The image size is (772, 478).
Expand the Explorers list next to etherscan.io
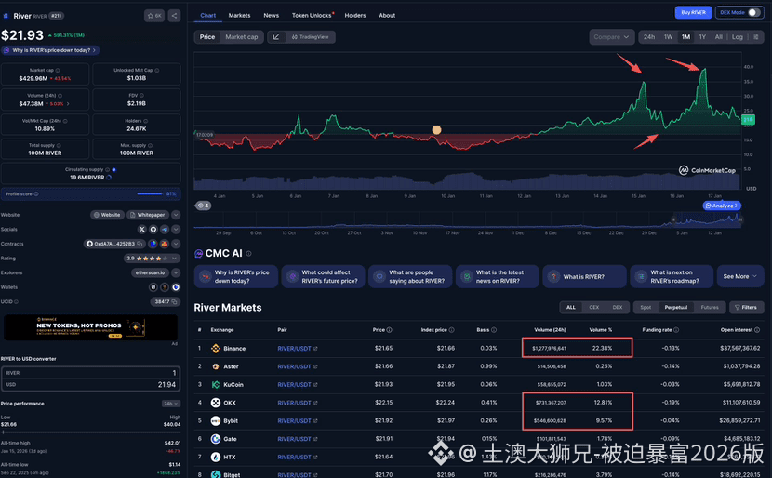[x=176, y=272]
